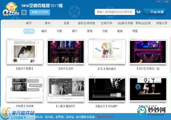Open the 【HL】微风晴天 template thumbnail
The height and width of the screenshot is (120, 171).
107,52
